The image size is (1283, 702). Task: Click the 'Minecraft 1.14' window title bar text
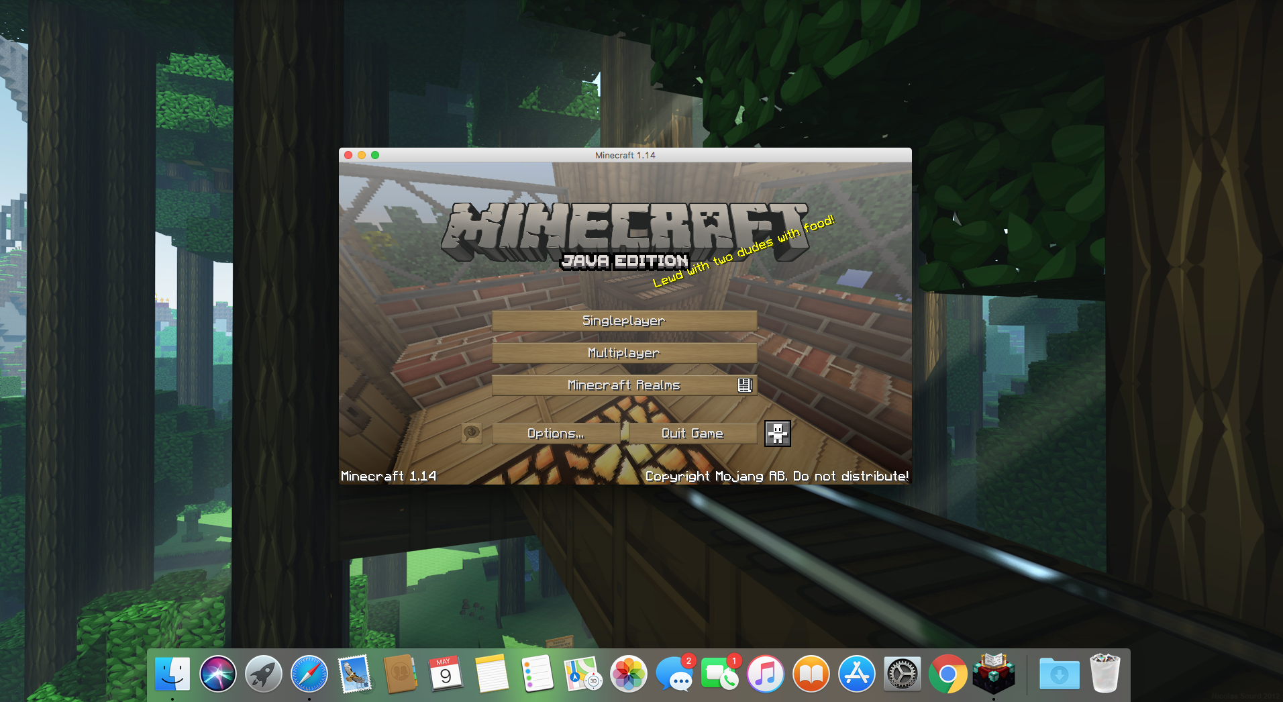click(625, 155)
